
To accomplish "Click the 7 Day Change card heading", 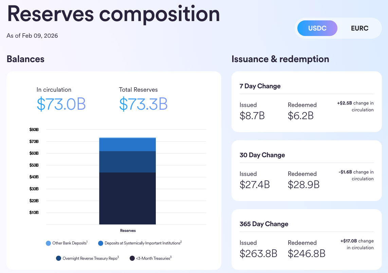I will pos(260,86).
